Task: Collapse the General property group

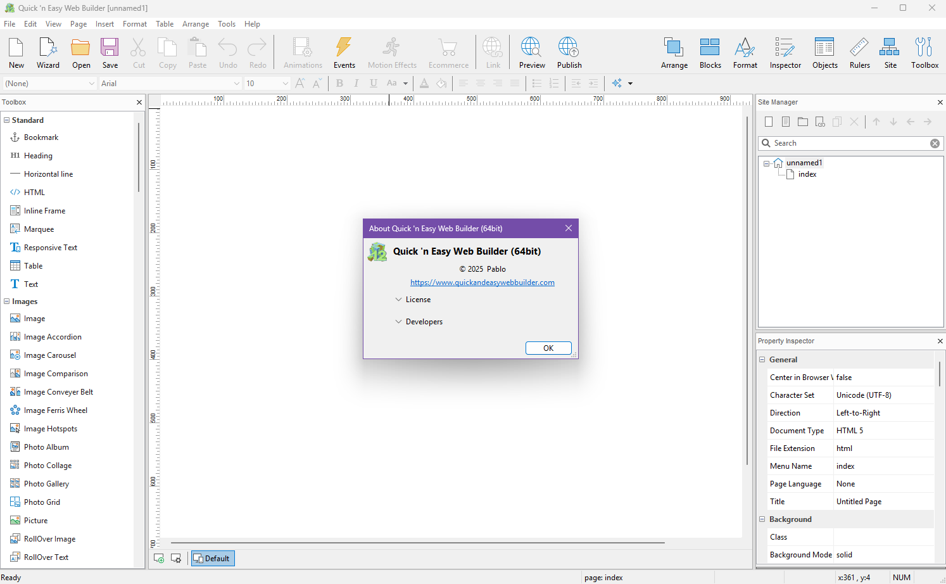Action: pyautogui.click(x=762, y=360)
